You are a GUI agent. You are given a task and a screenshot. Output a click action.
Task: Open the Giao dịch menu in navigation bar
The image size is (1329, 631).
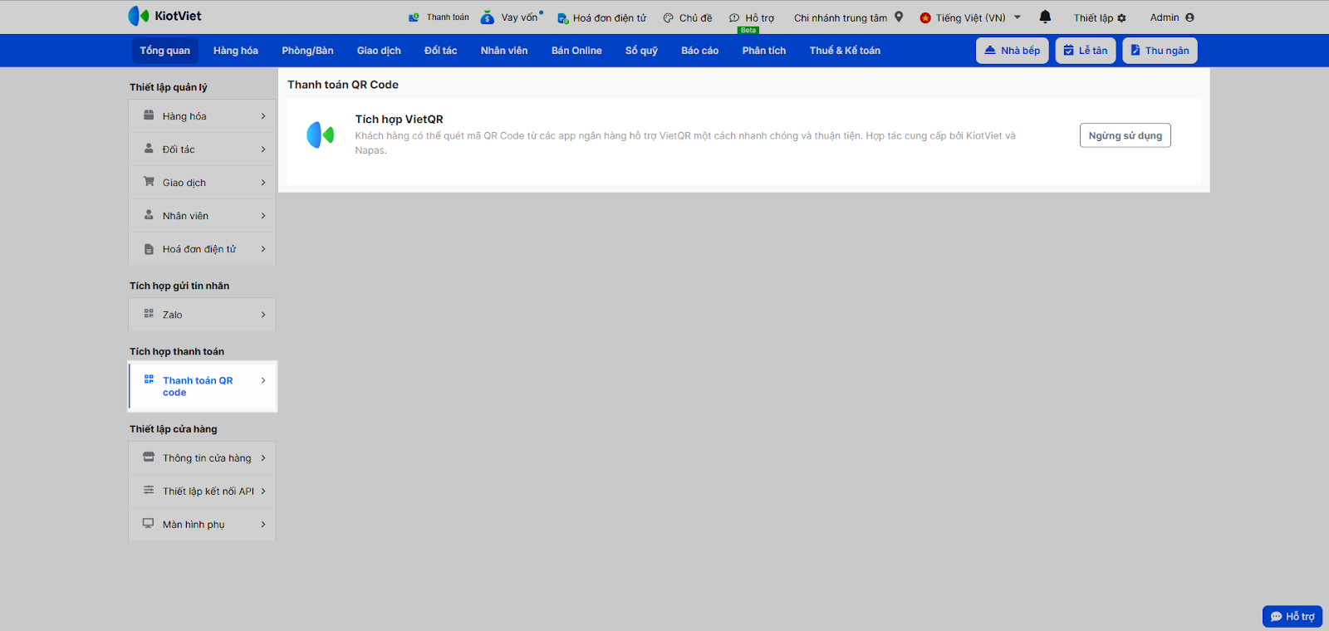point(379,51)
